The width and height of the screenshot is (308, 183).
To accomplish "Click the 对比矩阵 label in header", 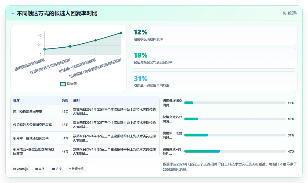I will click(290, 13).
